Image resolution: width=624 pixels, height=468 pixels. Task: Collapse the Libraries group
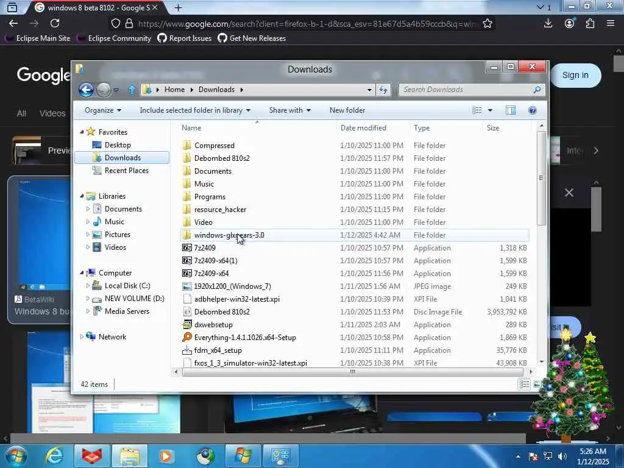point(82,196)
